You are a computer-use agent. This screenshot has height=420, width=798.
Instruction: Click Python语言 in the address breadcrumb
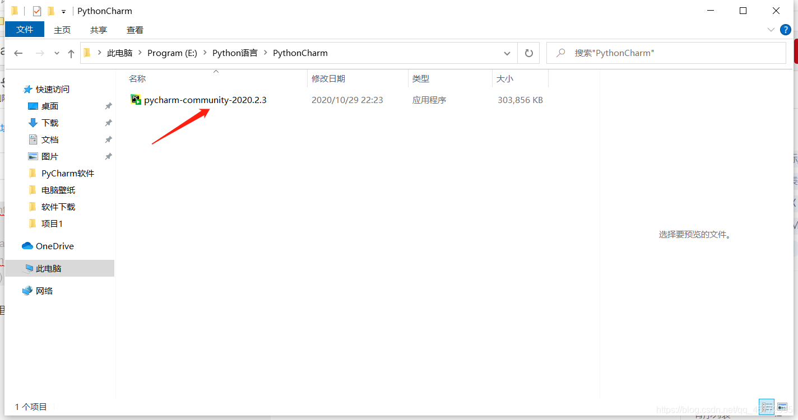click(235, 53)
